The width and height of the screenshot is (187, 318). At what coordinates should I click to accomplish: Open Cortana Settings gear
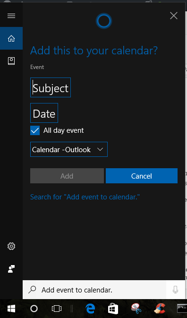[11, 246]
